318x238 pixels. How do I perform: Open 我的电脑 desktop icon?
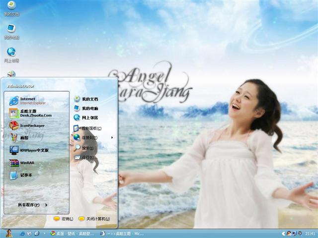11,32
